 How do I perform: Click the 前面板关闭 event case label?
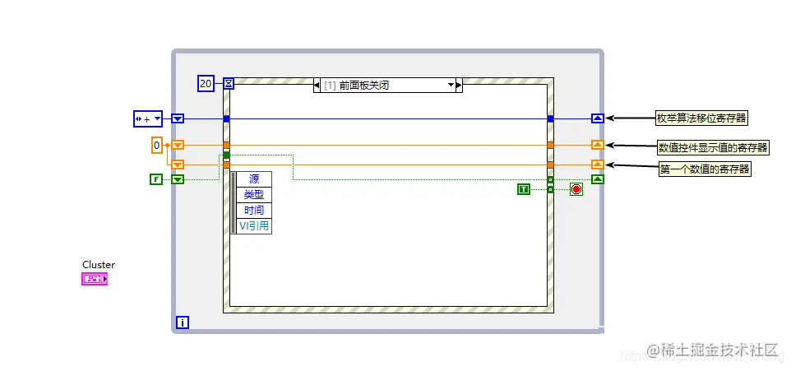click(x=364, y=86)
